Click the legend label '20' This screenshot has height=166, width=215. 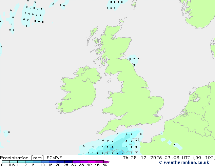pyautogui.click(x=58, y=165)
